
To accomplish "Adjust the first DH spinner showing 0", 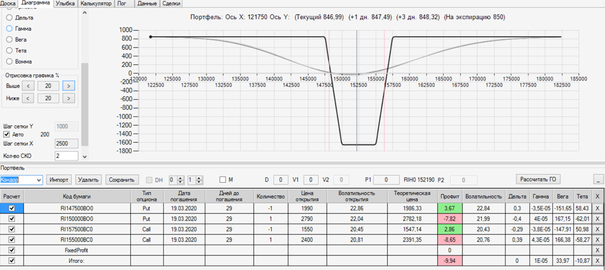I will point(176,180).
